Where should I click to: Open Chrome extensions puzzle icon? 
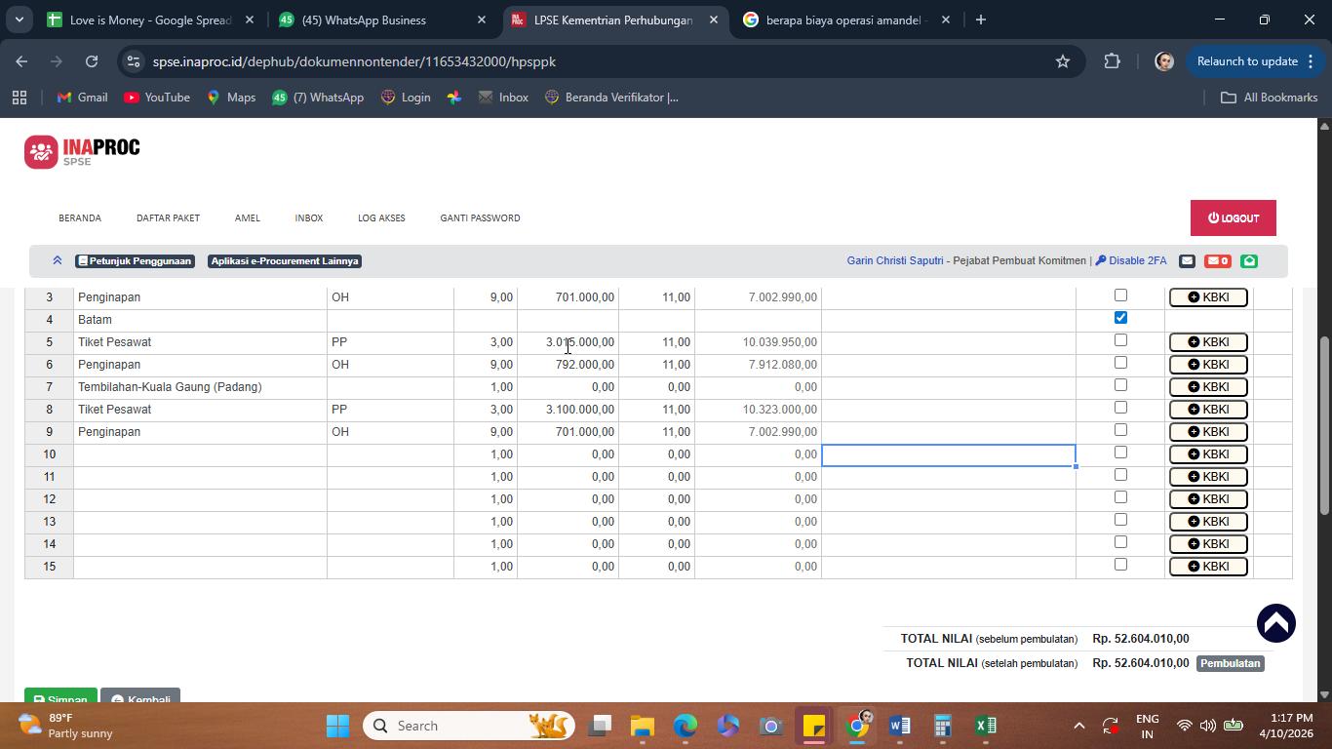[x=1112, y=61]
